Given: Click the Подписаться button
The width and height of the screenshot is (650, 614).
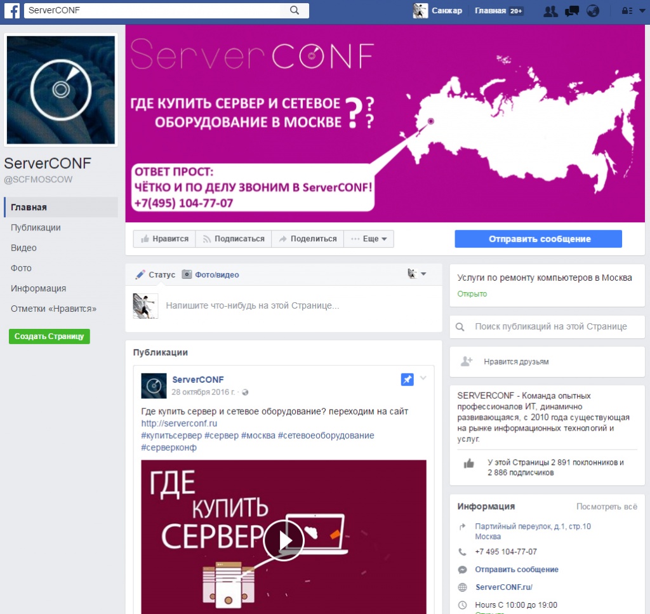Looking at the screenshot, I should tap(234, 239).
